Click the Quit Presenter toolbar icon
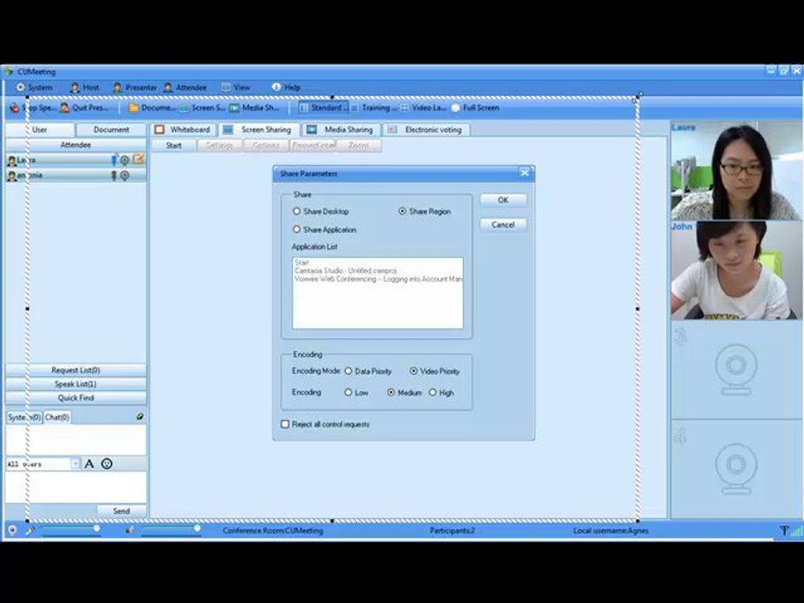804x603 pixels. coord(84,108)
